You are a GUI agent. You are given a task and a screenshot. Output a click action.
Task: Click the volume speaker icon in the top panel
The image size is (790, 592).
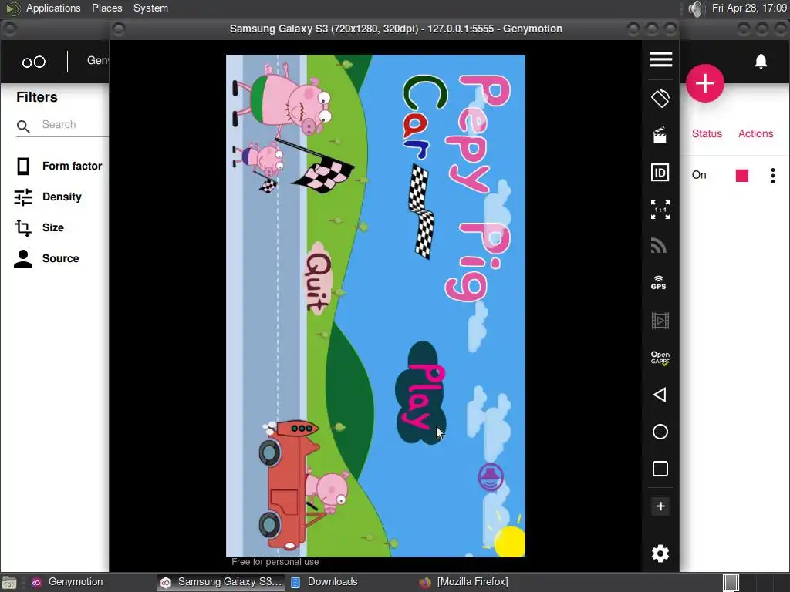click(695, 8)
